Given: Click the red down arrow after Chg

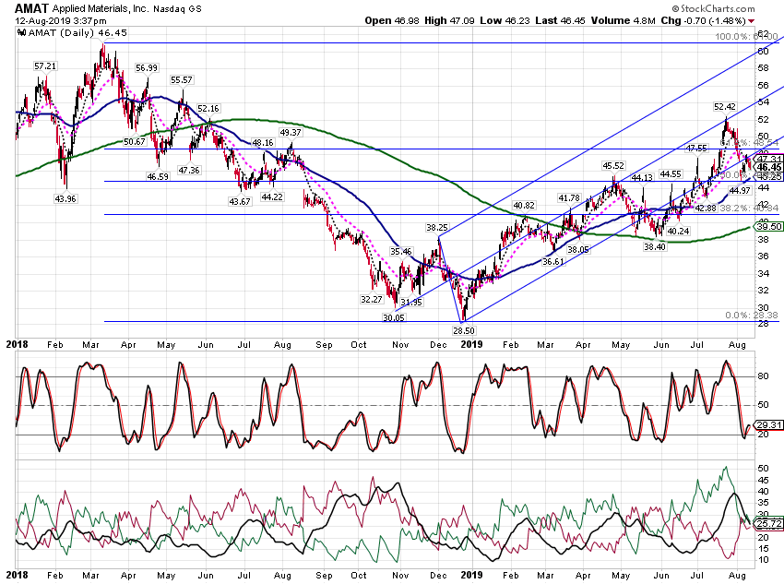Looking at the screenshot, I should [x=752, y=21].
